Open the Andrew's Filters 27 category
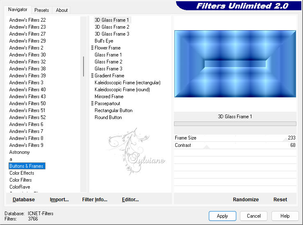The height and width of the screenshot is (225, 303). 27,34
